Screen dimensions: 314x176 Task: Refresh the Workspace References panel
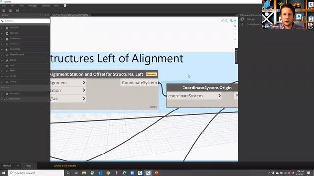click(x=242, y=19)
